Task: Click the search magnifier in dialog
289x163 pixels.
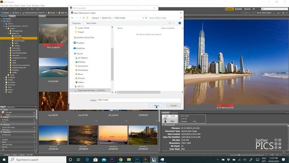Action: [181, 18]
